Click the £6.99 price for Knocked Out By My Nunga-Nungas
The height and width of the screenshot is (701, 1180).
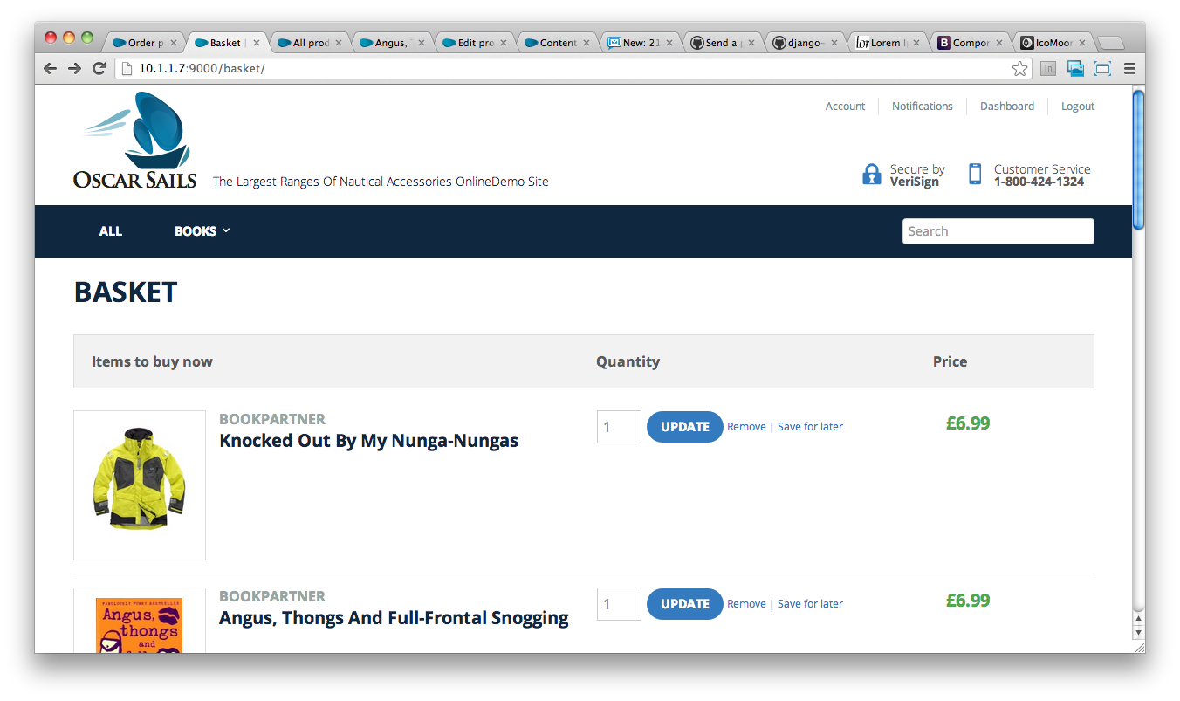968,423
